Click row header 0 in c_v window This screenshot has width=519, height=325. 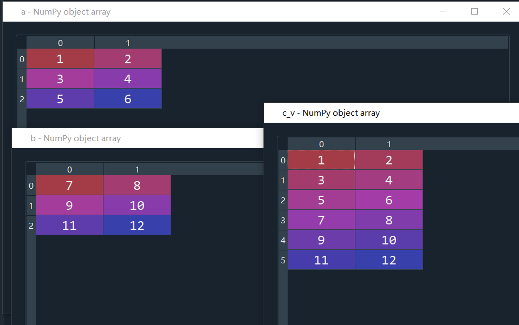pyautogui.click(x=283, y=160)
